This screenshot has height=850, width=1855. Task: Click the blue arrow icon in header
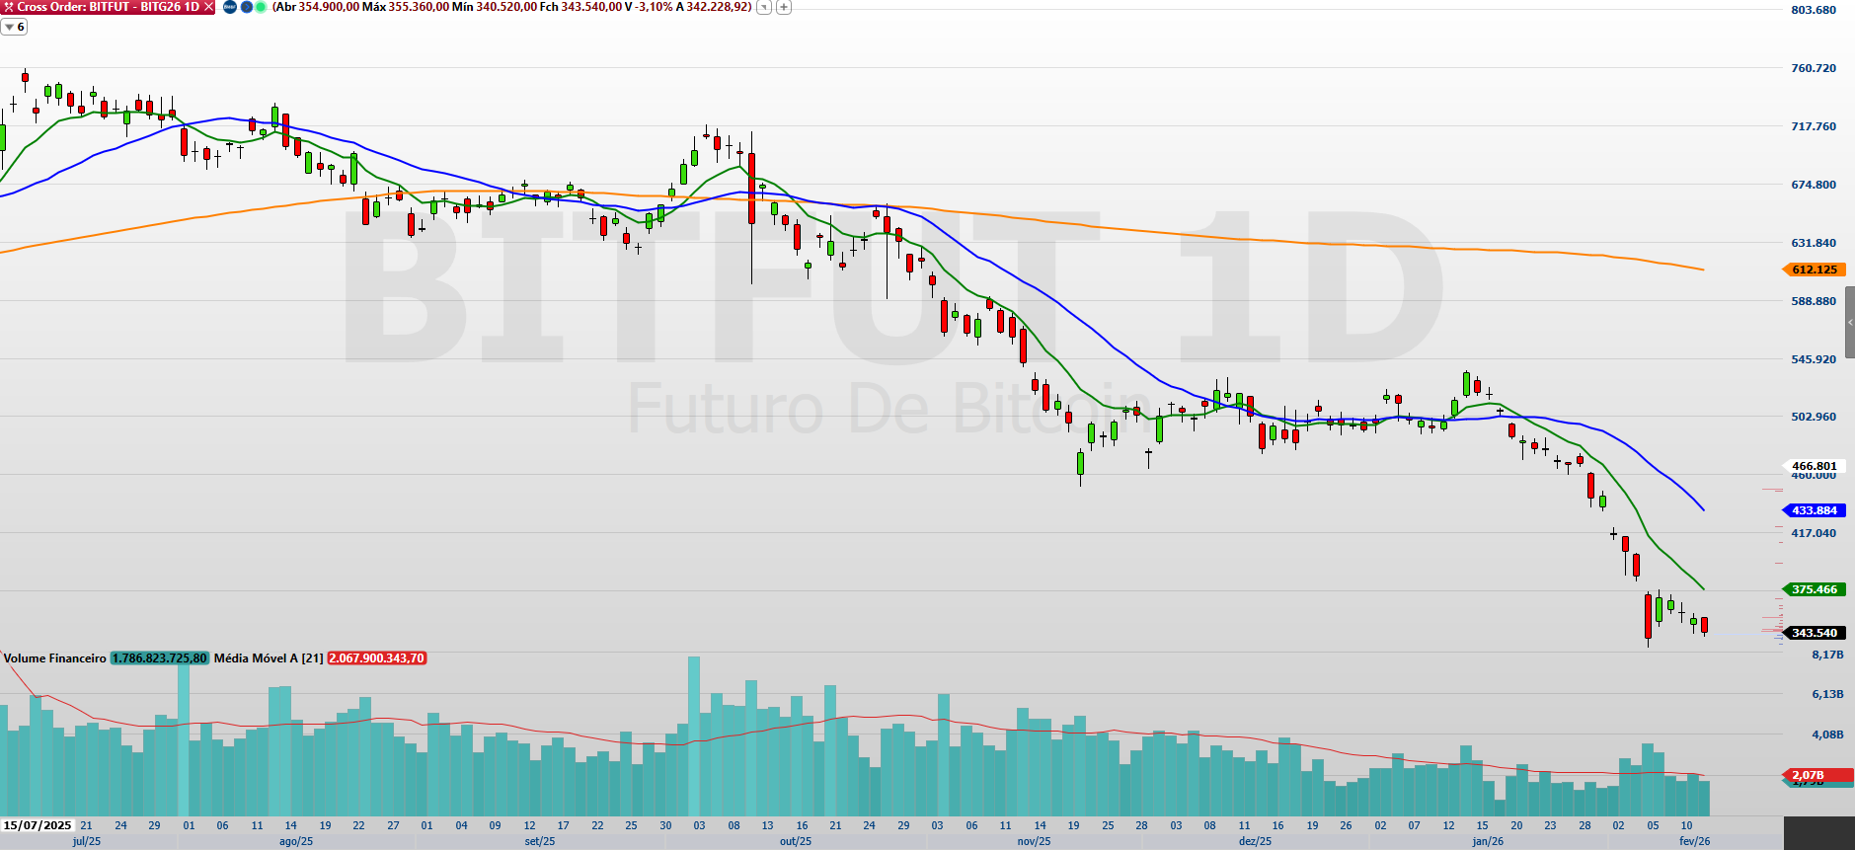pos(246,7)
